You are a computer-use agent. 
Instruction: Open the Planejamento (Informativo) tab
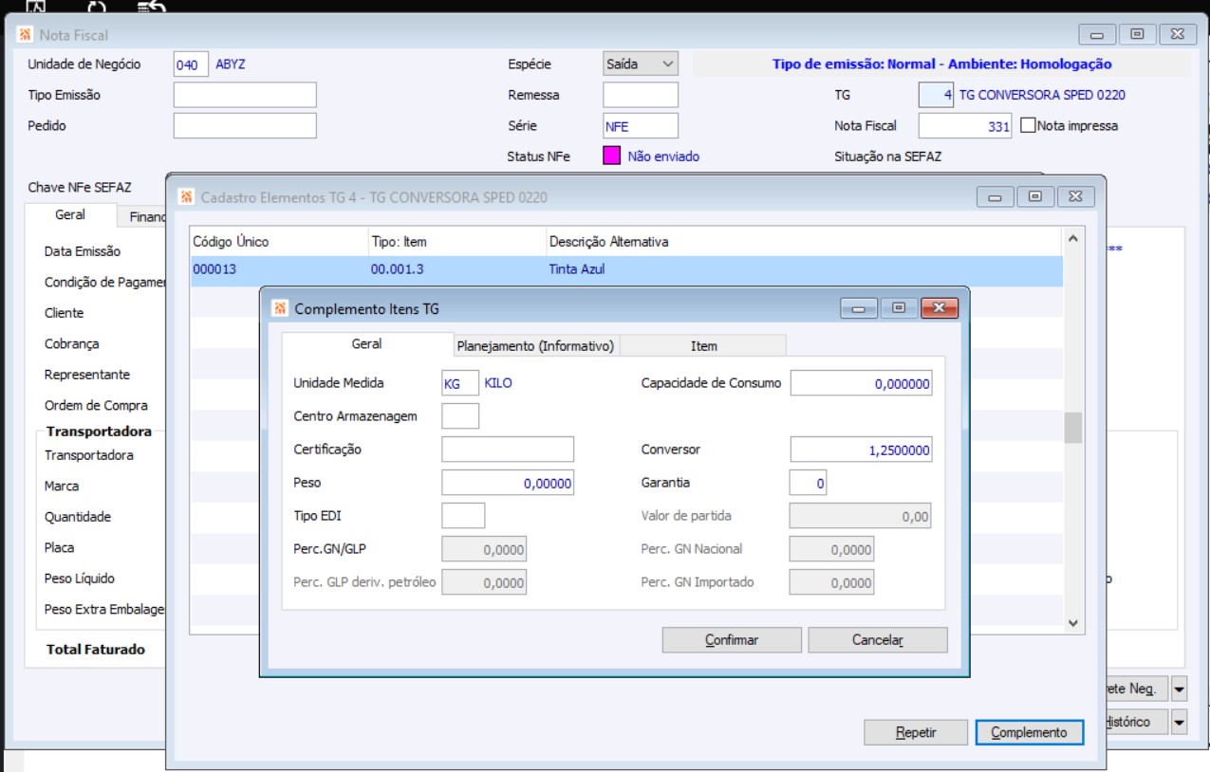coord(536,345)
